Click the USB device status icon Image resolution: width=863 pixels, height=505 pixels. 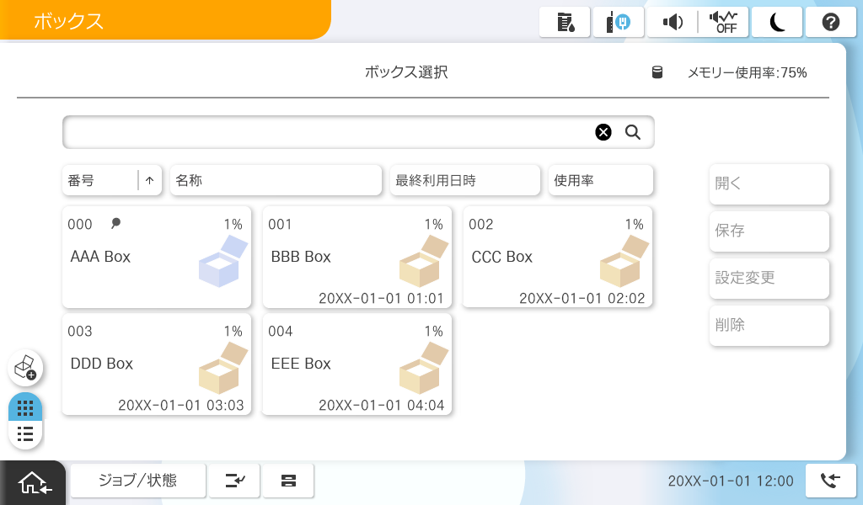(619, 23)
